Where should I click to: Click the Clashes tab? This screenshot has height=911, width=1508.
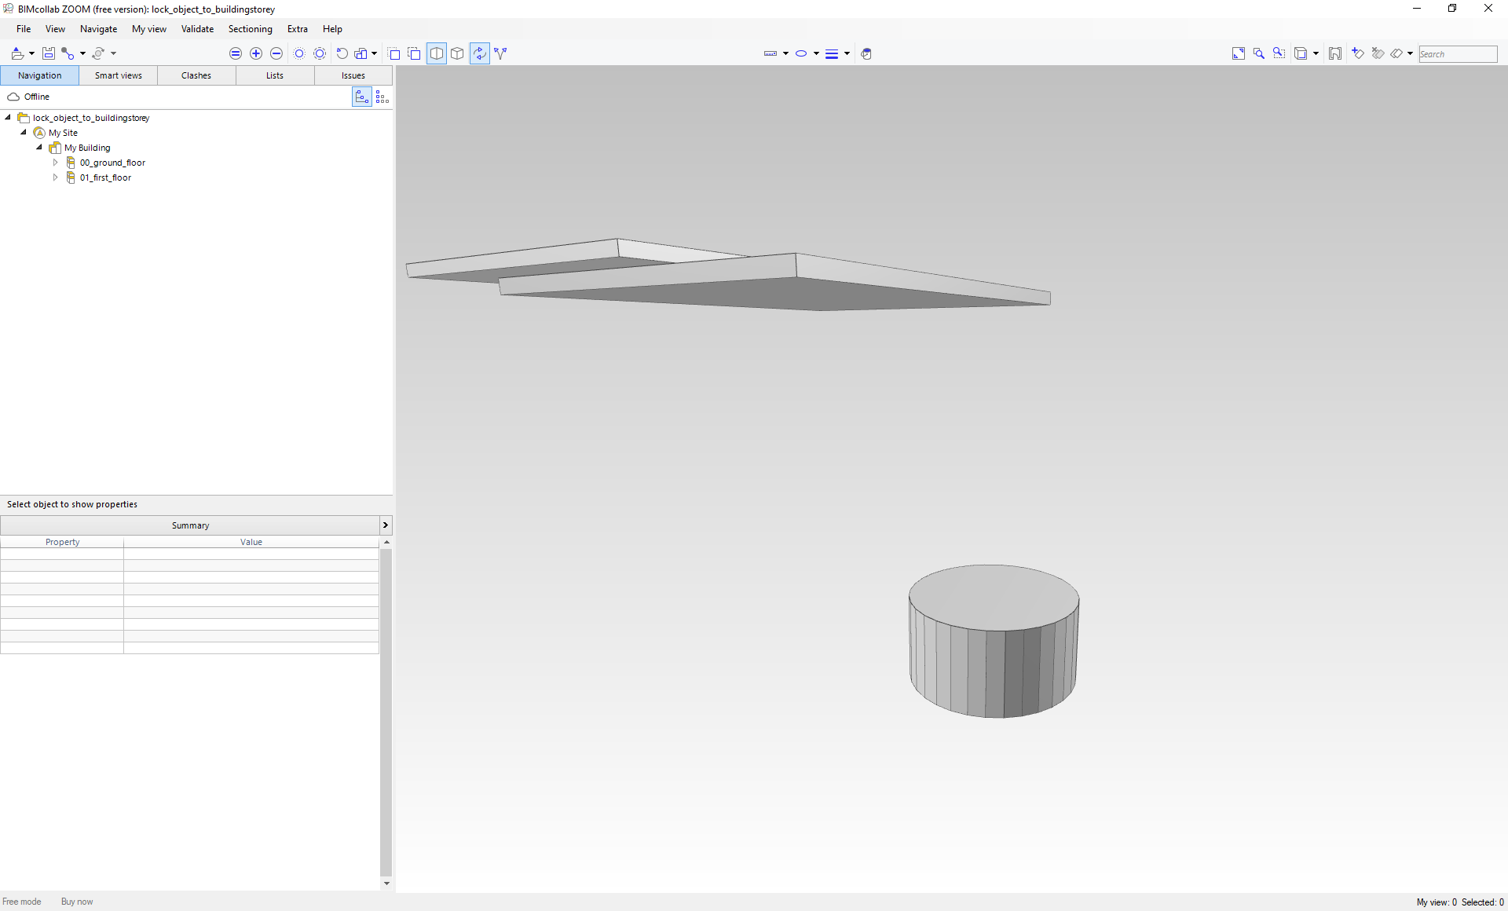[196, 75]
